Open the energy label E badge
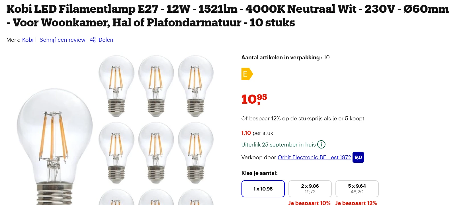 (247, 74)
